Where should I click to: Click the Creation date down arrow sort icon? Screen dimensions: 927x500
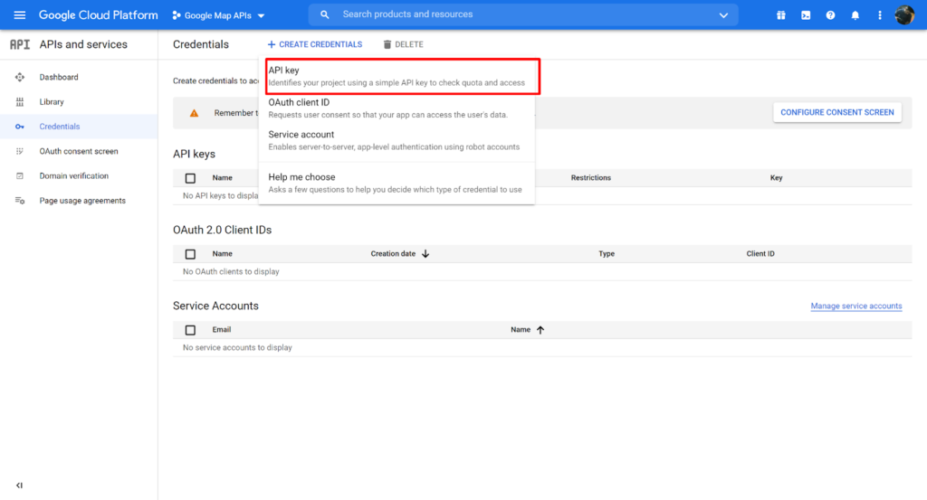(425, 254)
